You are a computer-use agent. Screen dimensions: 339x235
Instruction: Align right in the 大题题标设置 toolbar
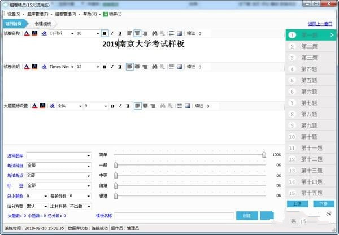pos(153,106)
